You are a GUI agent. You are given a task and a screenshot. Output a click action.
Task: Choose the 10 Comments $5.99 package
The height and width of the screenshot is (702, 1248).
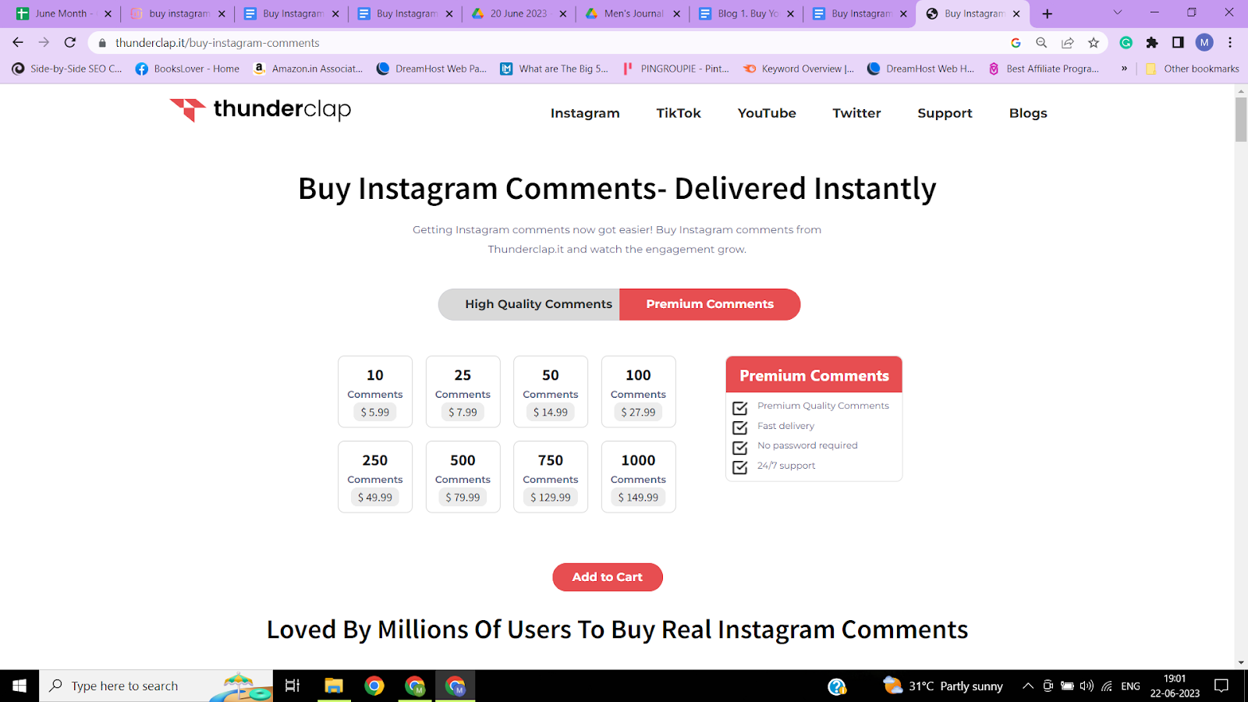pos(375,392)
